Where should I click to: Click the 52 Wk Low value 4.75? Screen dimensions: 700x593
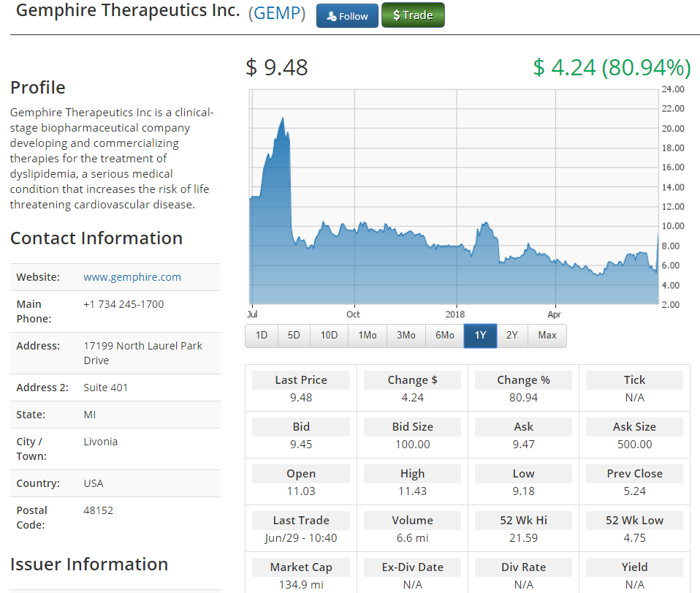pyautogui.click(x=635, y=538)
